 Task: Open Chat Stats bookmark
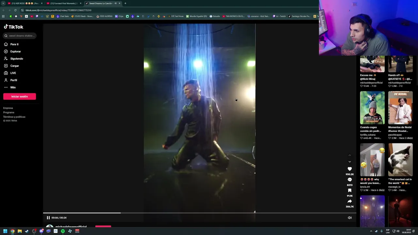[x=63, y=16]
